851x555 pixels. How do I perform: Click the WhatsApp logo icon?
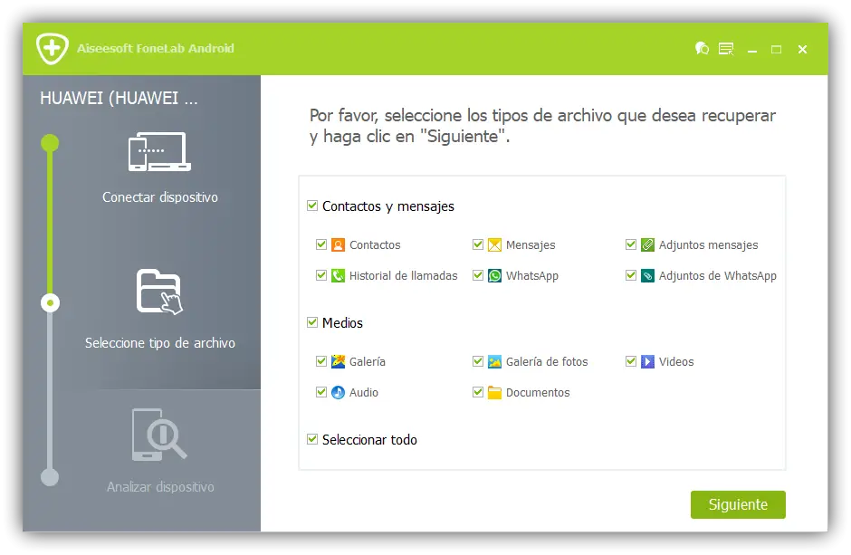pos(494,275)
